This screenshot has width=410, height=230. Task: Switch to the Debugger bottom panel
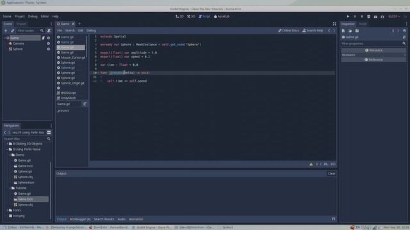[x=80, y=219]
